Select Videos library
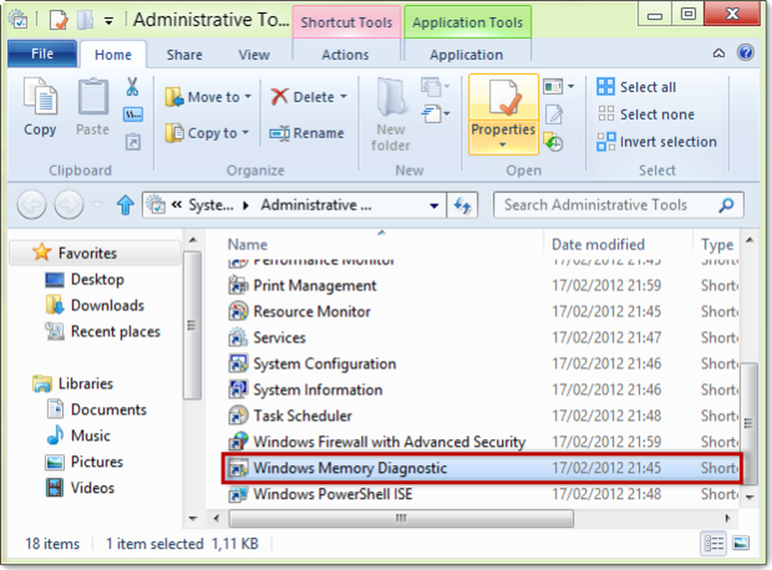This screenshot has width=772, height=570. click(x=80, y=488)
